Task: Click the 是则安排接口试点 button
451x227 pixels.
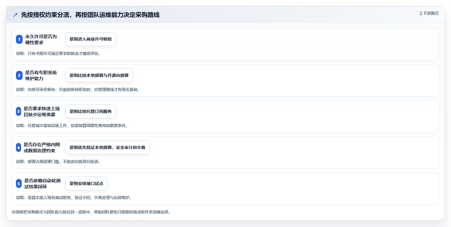Action: [x=86, y=183]
